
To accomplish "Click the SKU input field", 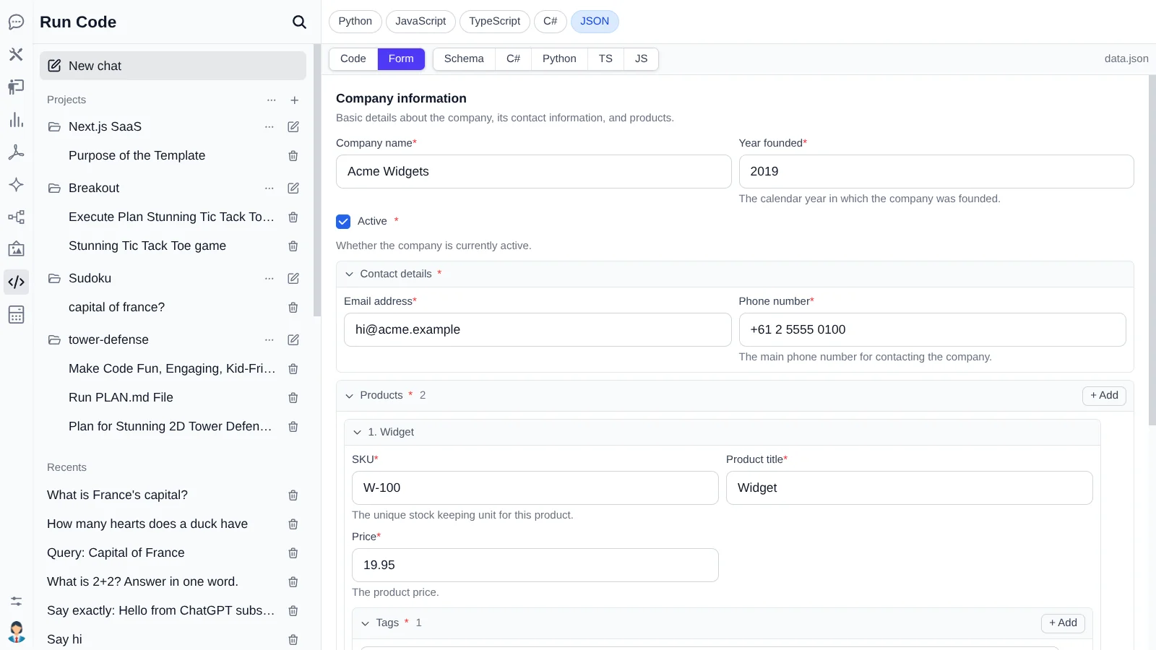I will click(x=535, y=488).
